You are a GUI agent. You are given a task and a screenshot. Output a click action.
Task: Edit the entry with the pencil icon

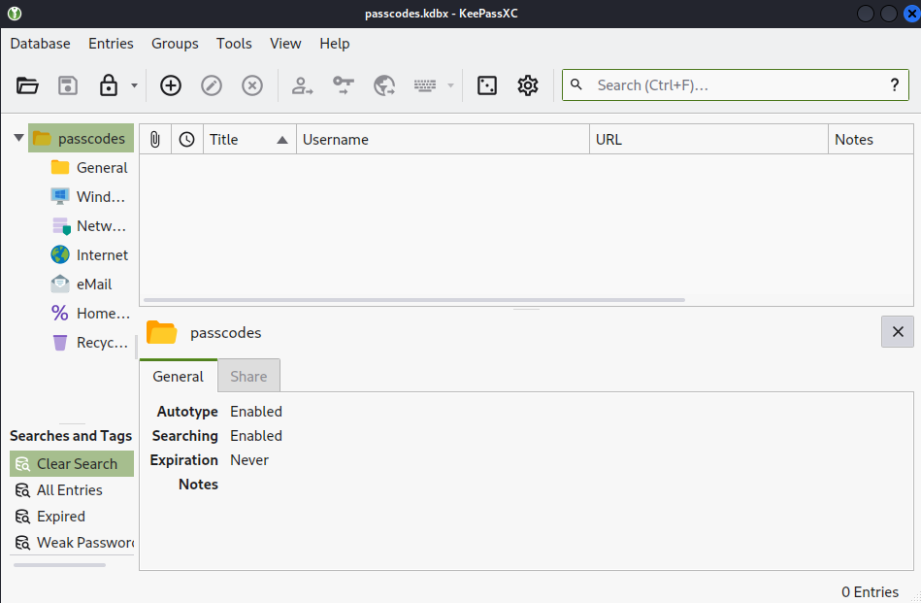[212, 85]
